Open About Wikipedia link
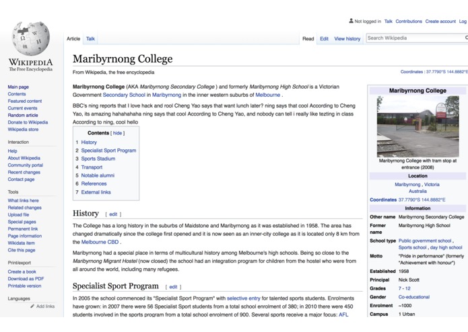Screen dimensions: 468x332 click(x=24, y=158)
